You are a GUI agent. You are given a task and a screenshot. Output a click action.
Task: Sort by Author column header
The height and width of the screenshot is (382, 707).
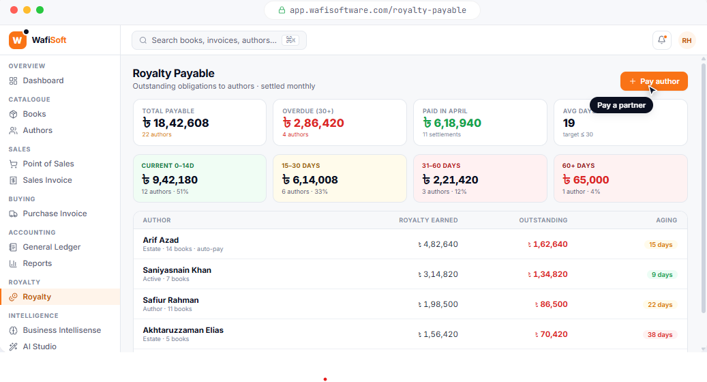point(157,220)
